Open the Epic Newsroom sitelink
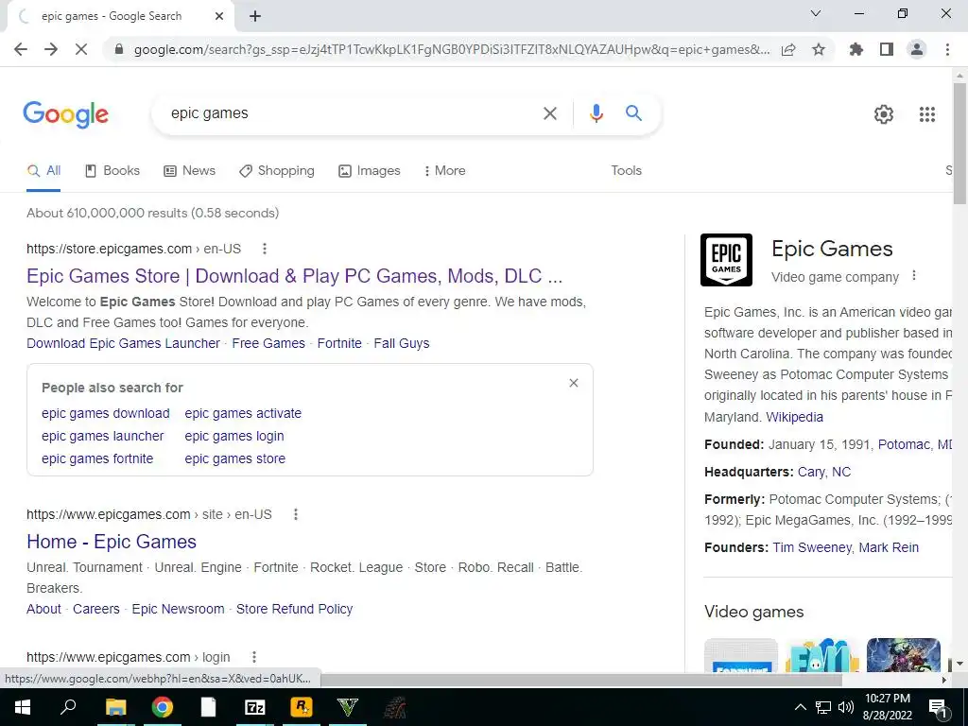Image resolution: width=968 pixels, height=726 pixels. pos(178,610)
